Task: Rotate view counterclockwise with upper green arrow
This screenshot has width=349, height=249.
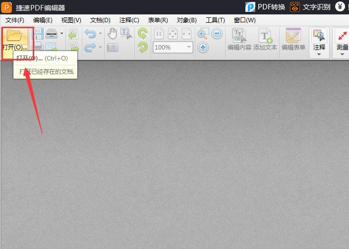Action: tap(143, 34)
